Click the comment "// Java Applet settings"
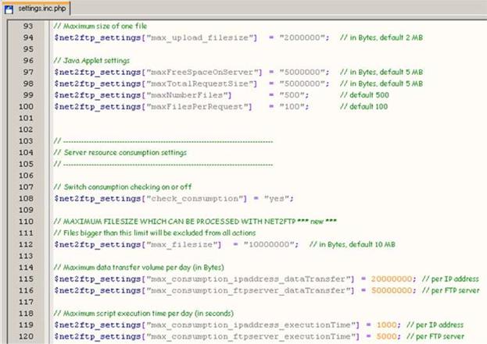The width and height of the screenshot is (487, 344). click(x=91, y=61)
